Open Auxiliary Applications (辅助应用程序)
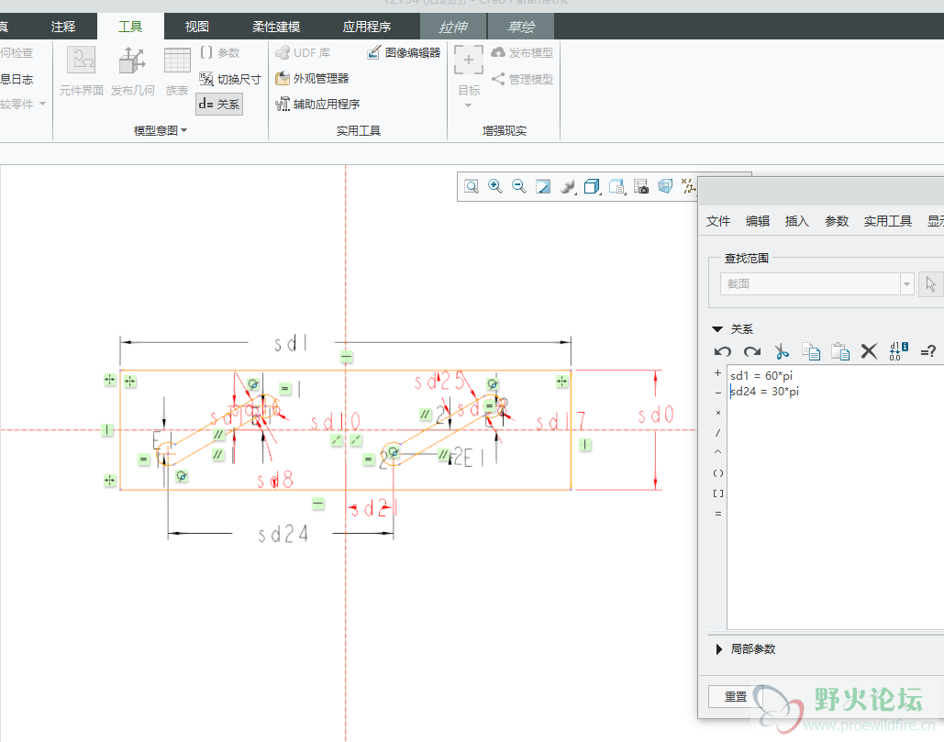Image resolution: width=944 pixels, height=742 pixels. point(317,105)
